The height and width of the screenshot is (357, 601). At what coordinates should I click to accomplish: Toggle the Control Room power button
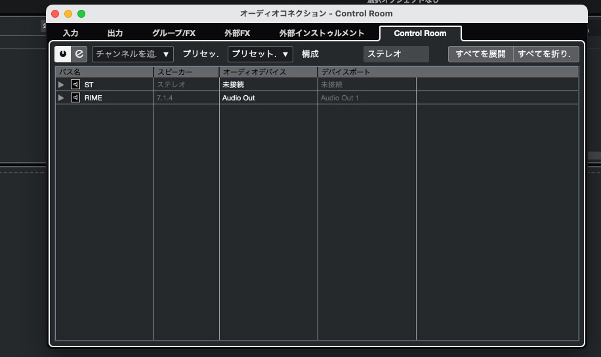coord(63,54)
